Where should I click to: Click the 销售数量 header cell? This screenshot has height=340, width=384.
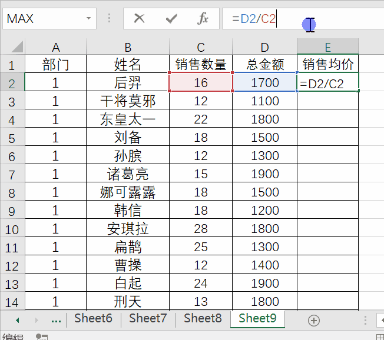pyautogui.click(x=201, y=64)
